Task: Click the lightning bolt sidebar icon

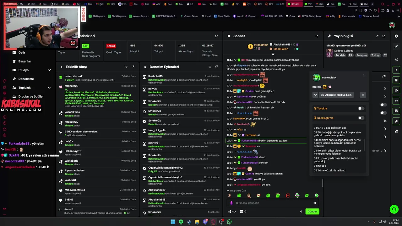Action: click(396, 70)
